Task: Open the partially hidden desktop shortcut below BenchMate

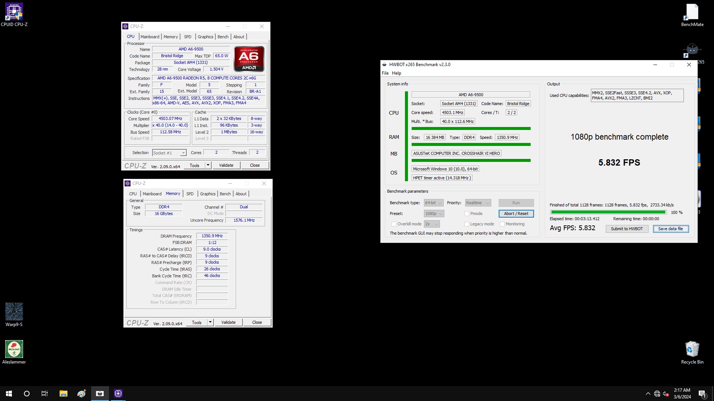Action: 692,50
